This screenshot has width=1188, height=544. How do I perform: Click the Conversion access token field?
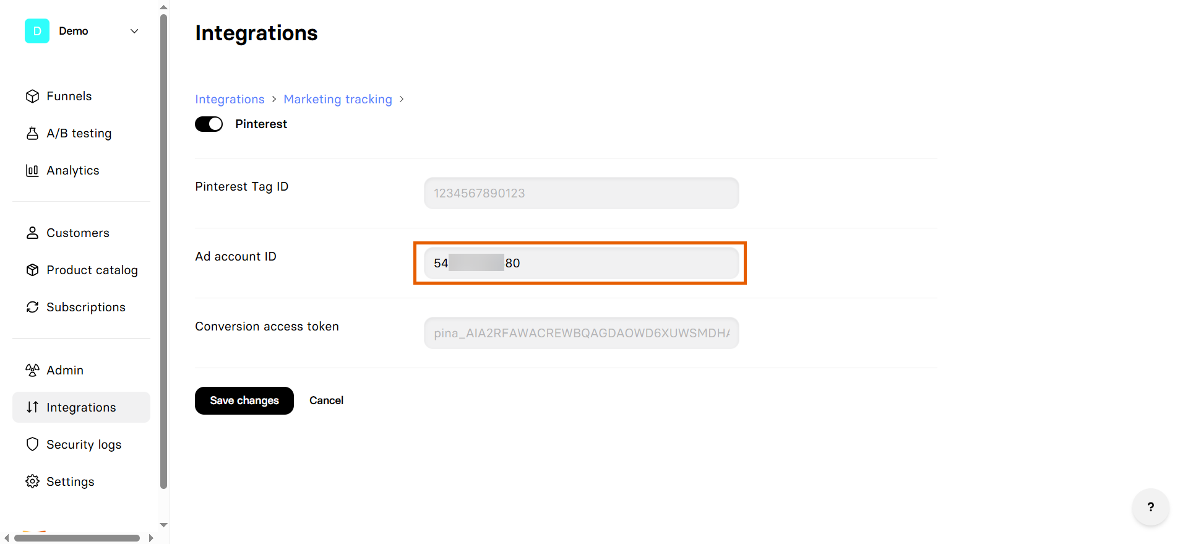point(581,333)
